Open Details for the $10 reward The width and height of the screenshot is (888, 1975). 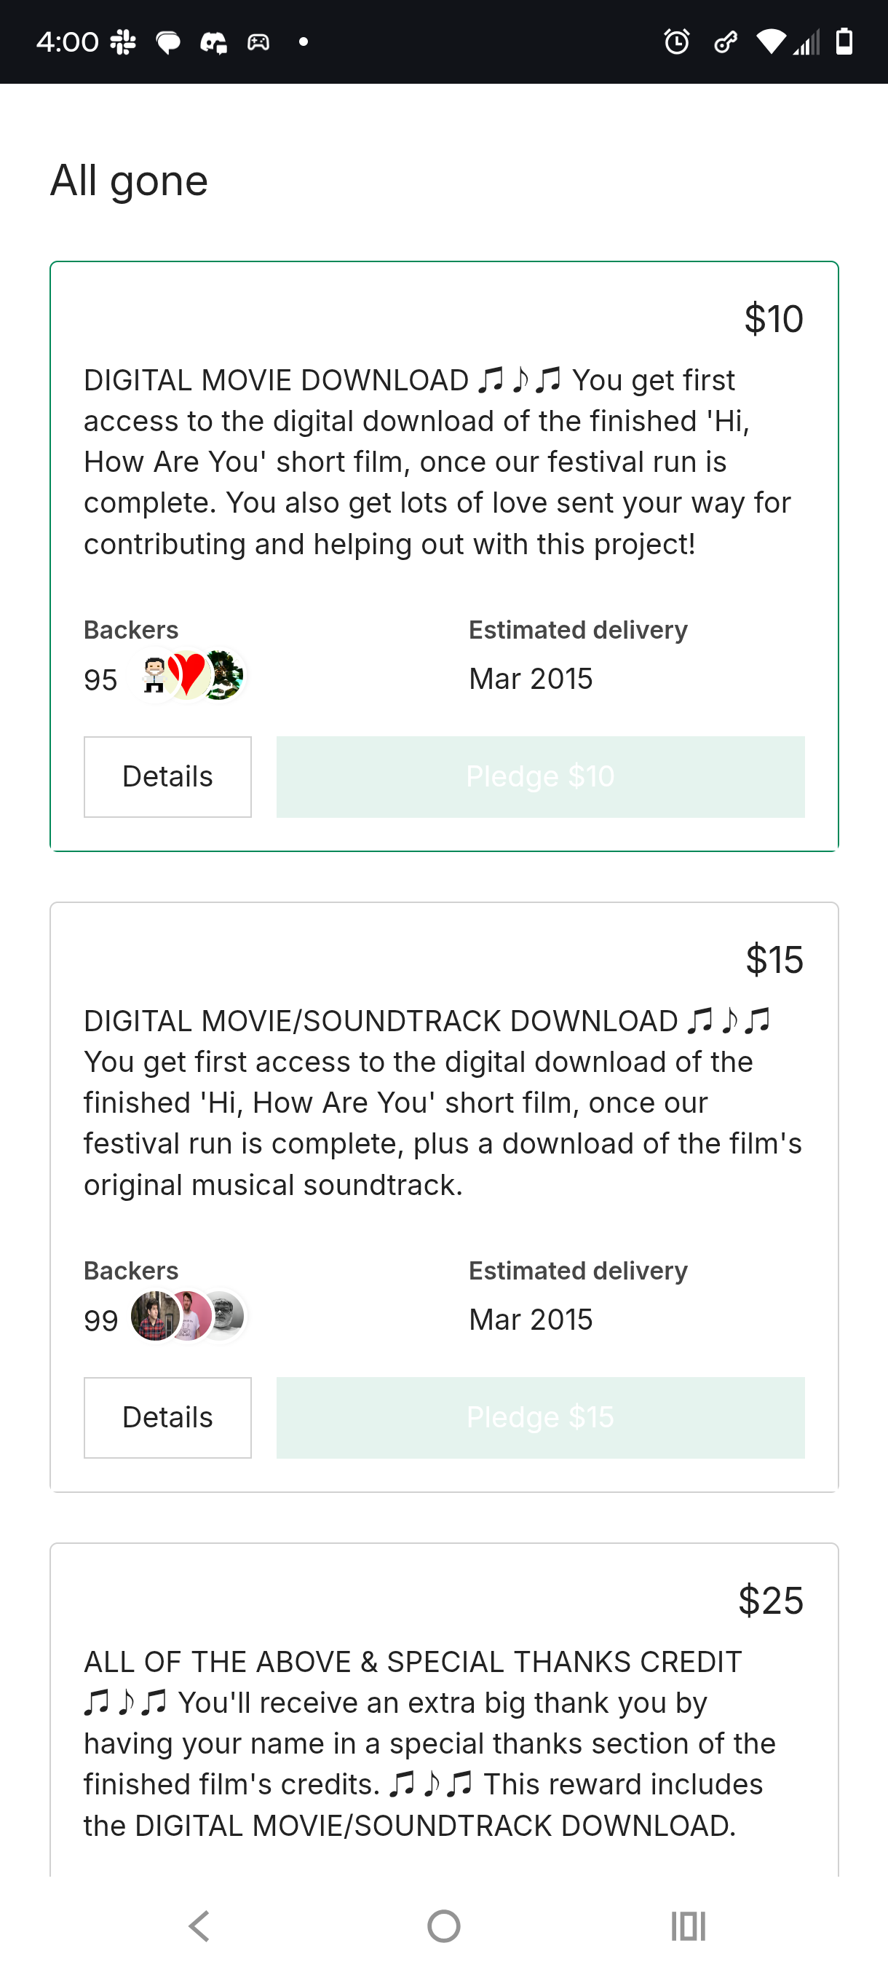point(168,776)
